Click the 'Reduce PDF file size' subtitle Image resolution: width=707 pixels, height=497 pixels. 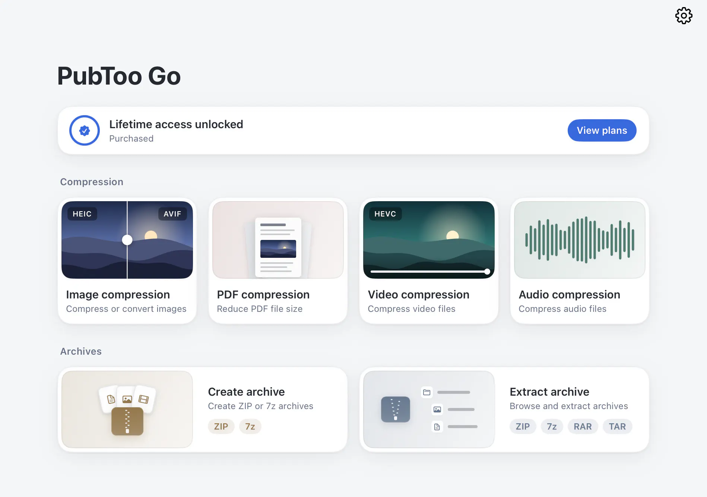(x=260, y=309)
